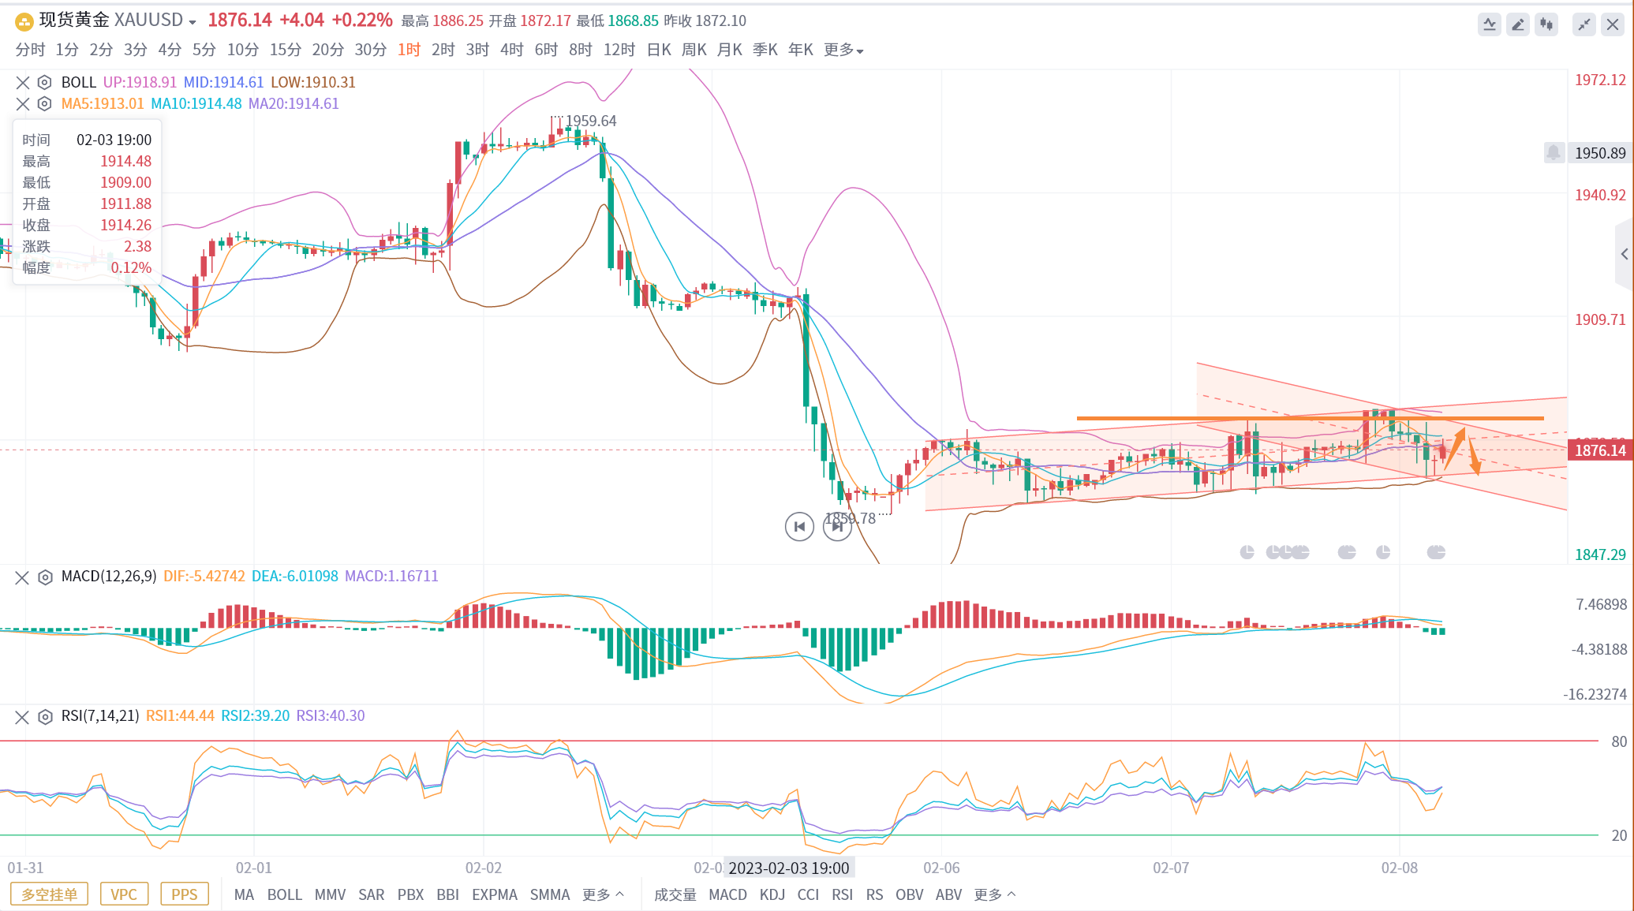Remove the RSI indicator with X

pyautogui.click(x=22, y=716)
